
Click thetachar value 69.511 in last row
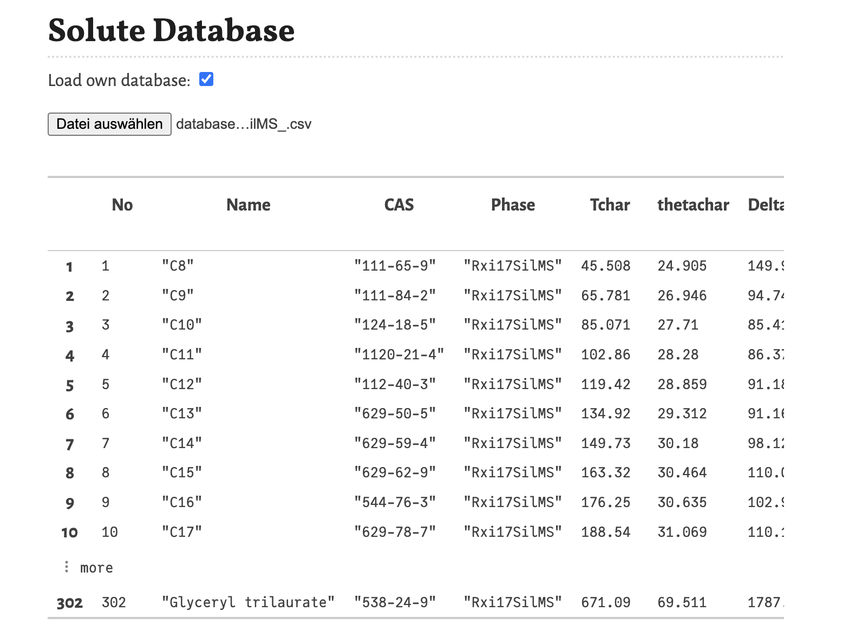click(x=682, y=602)
